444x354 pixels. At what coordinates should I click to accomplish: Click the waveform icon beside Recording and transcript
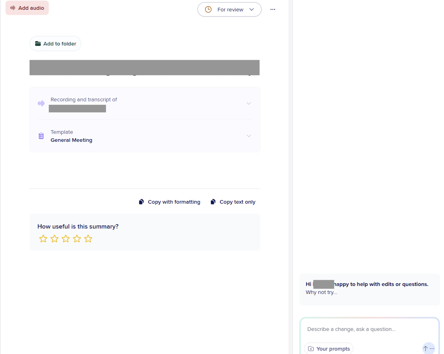[41, 103]
